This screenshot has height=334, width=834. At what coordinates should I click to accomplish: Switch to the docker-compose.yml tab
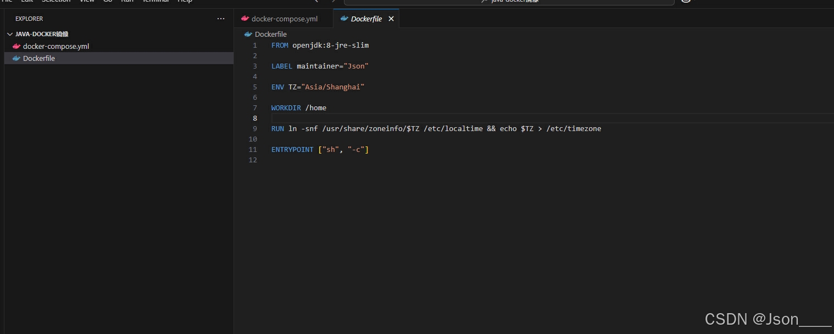286,18
